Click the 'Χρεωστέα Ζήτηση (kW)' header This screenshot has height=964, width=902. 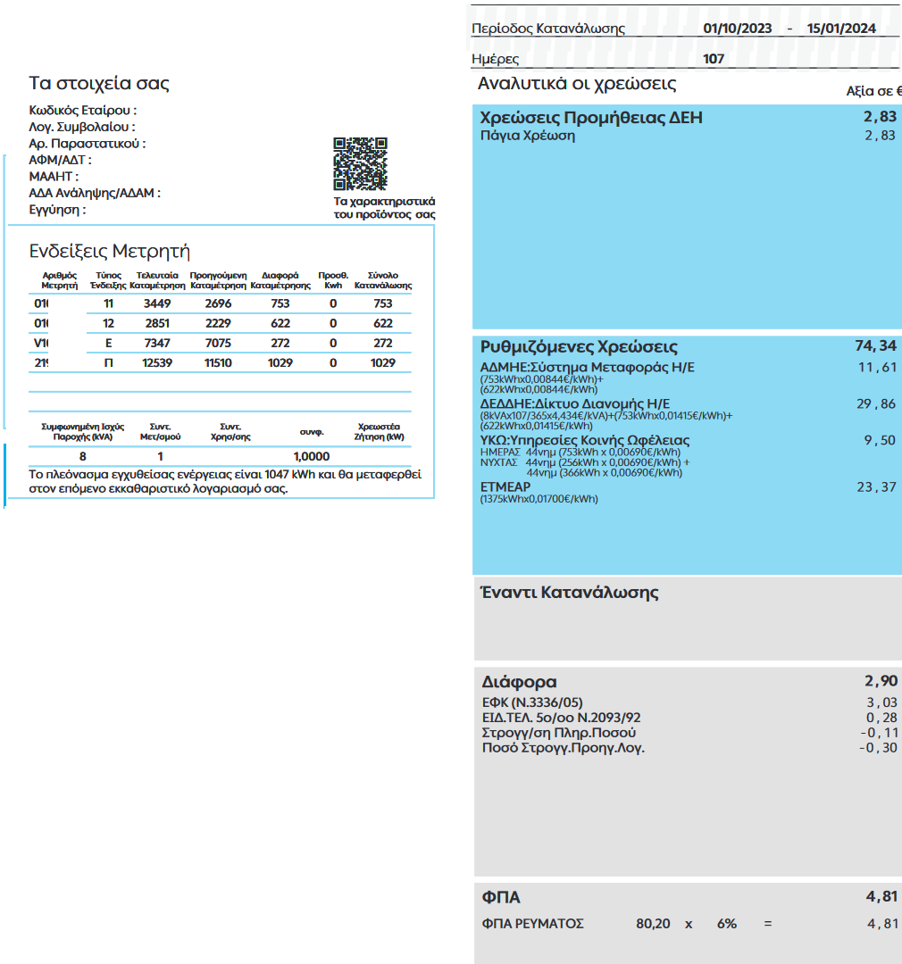pos(379,432)
